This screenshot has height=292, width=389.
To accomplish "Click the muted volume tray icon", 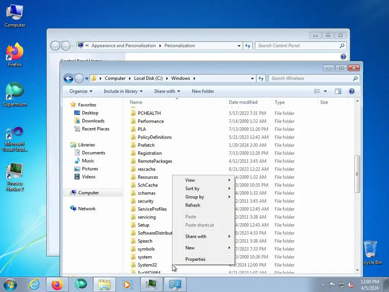I will 351,285.
